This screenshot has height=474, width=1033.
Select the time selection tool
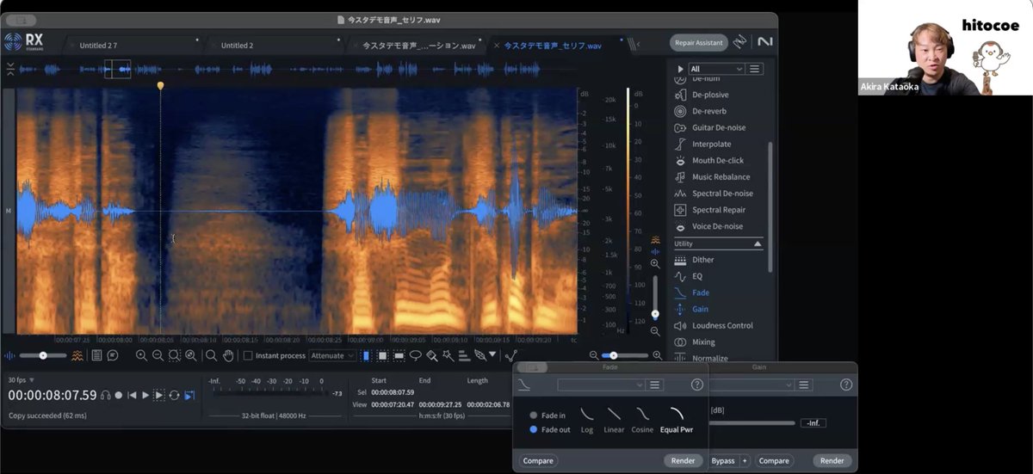pyautogui.click(x=366, y=355)
